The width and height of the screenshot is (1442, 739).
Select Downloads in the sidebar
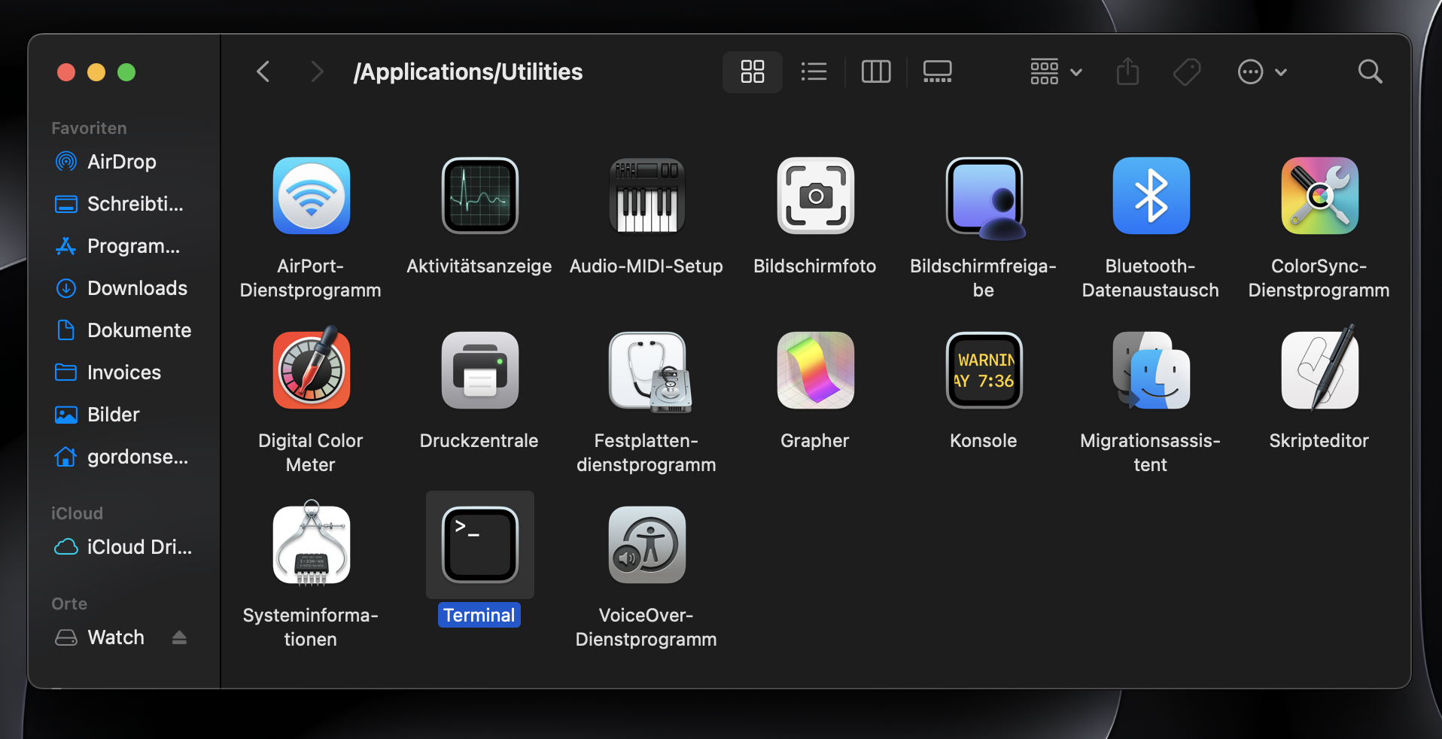(x=137, y=288)
